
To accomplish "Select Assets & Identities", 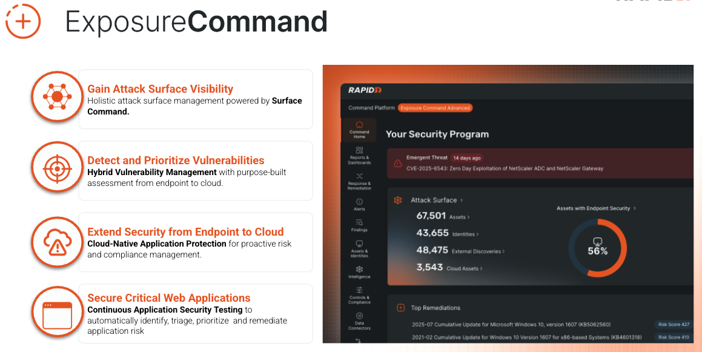I will (359, 249).
